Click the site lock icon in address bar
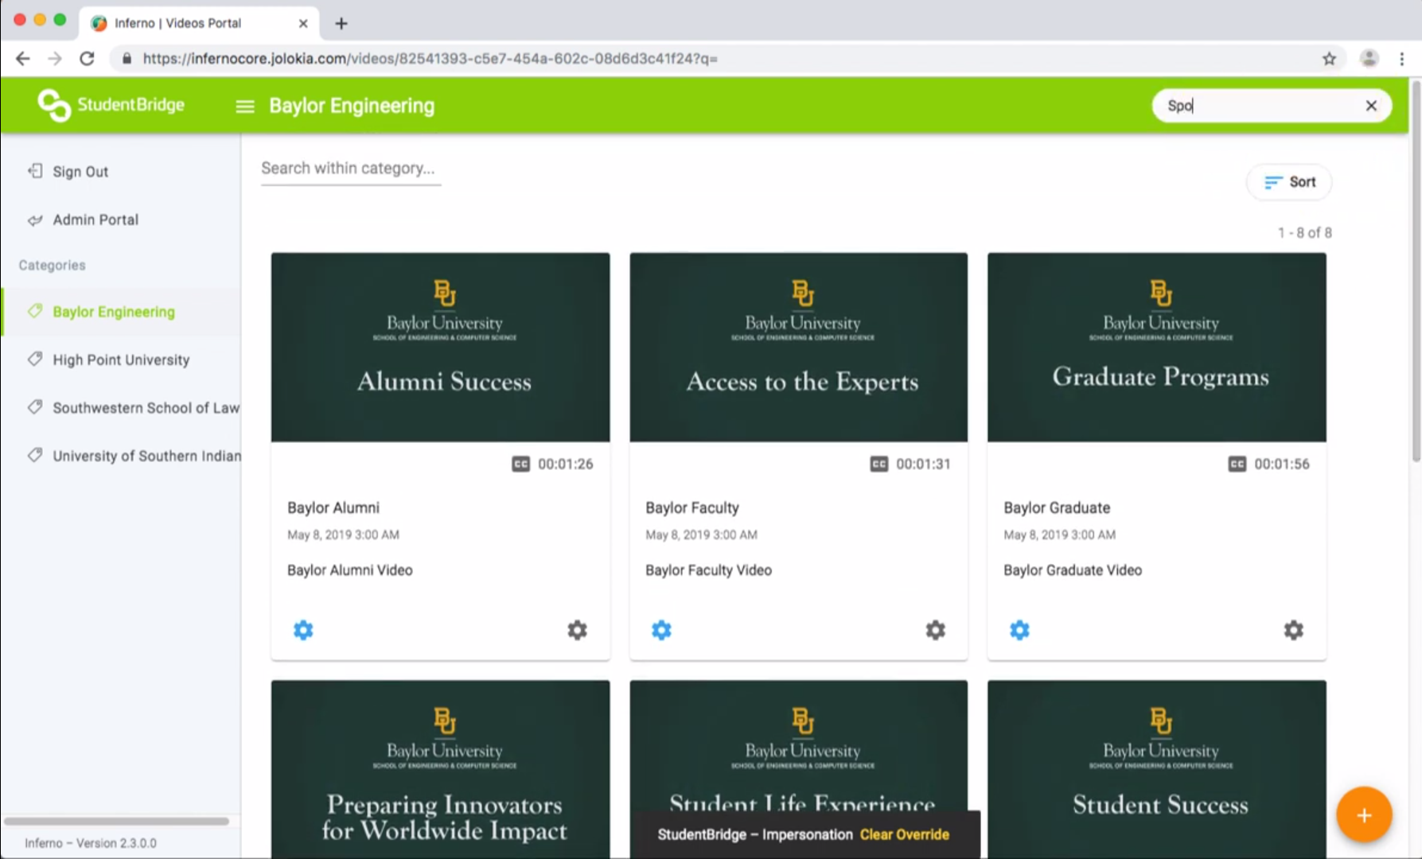The height and width of the screenshot is (859, 1422). coord(127,59)
